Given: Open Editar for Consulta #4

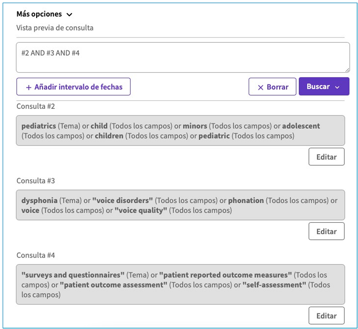Looking at the screenshot, I should [x=326, y=316].
